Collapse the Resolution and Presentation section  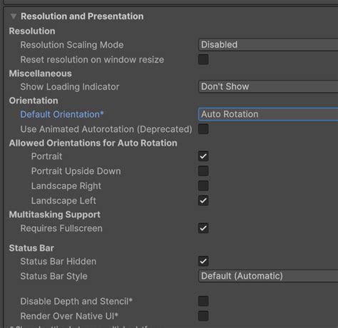coord(14,16)
